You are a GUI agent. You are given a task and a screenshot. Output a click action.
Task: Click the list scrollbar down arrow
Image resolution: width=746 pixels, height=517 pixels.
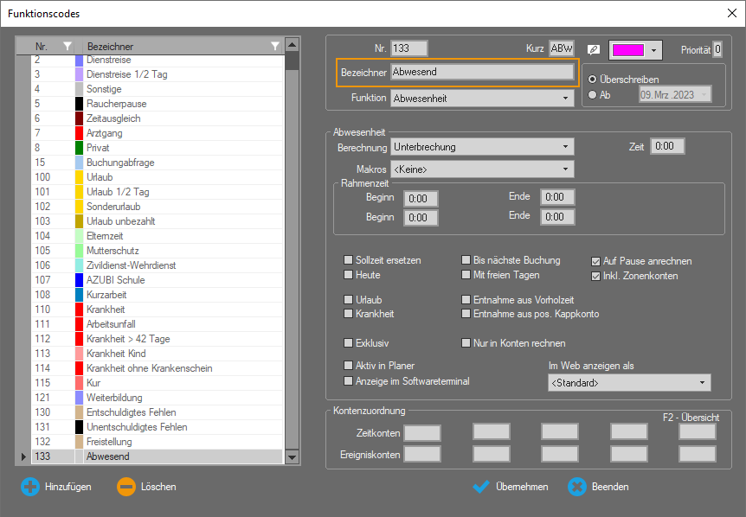pos(292,456)
